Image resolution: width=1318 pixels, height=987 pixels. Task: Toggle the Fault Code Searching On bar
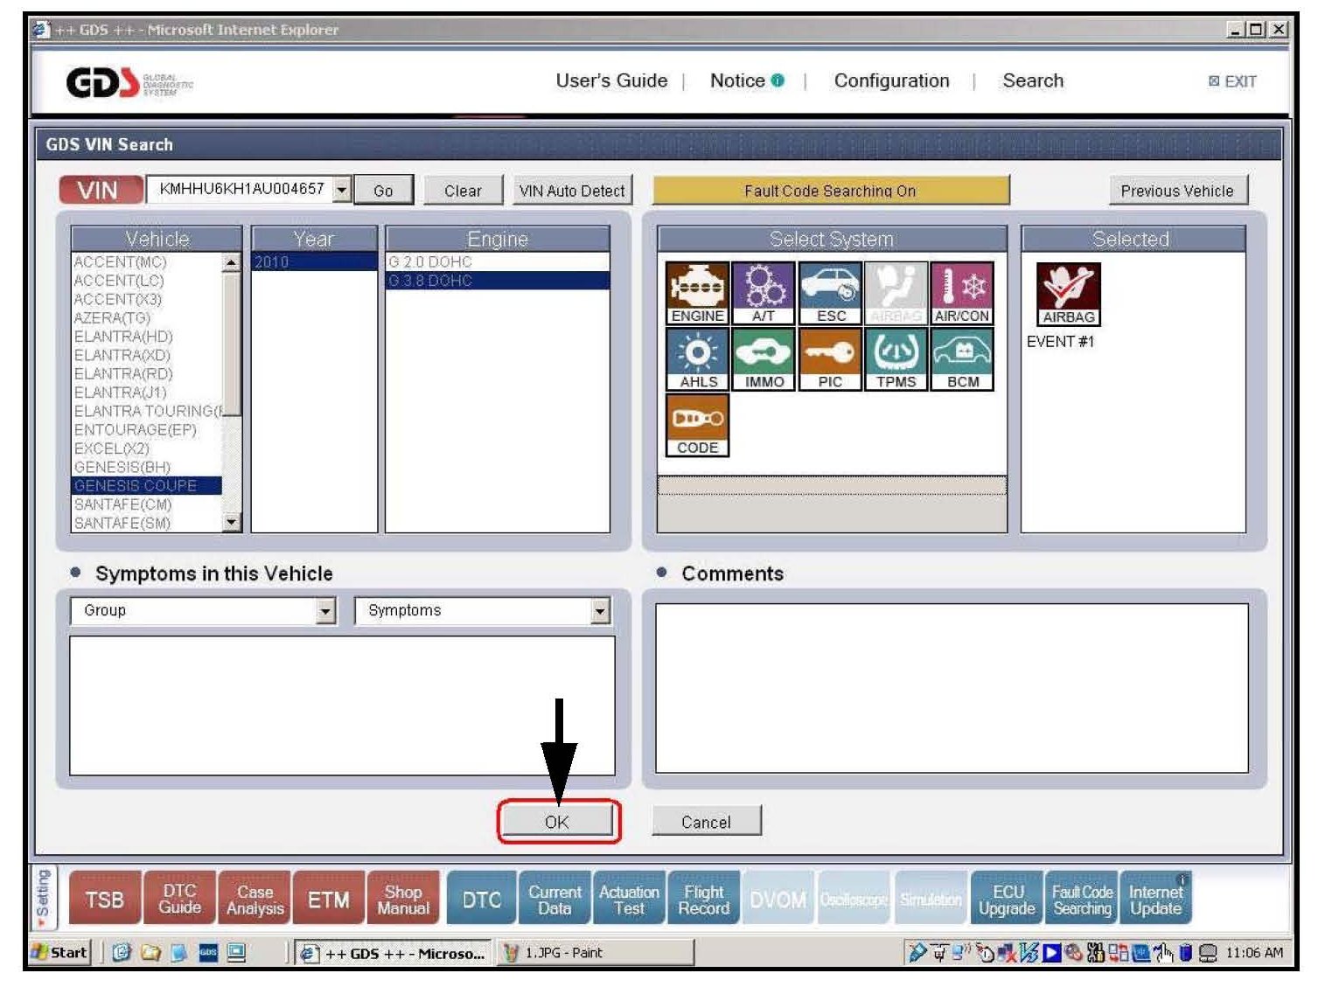point(830,191)
